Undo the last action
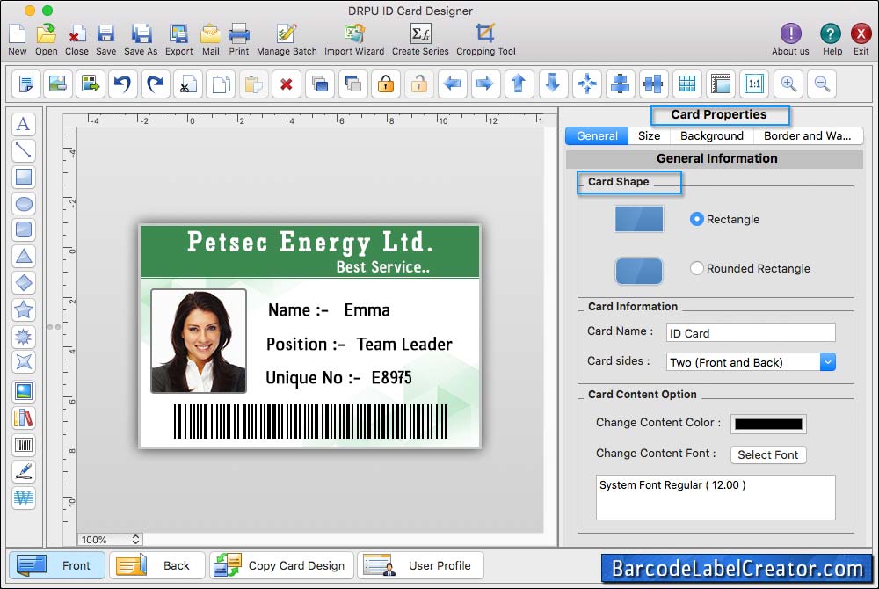Image resolution: width=879 pixels, height=589 pixels. [x=123, y=84]
